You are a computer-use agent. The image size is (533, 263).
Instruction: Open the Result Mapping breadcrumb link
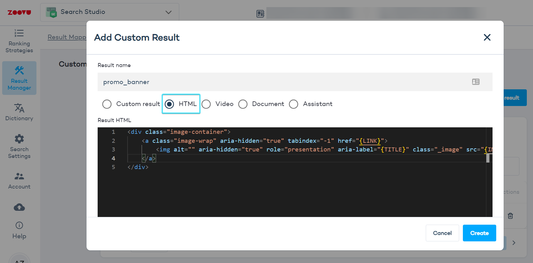67,37
